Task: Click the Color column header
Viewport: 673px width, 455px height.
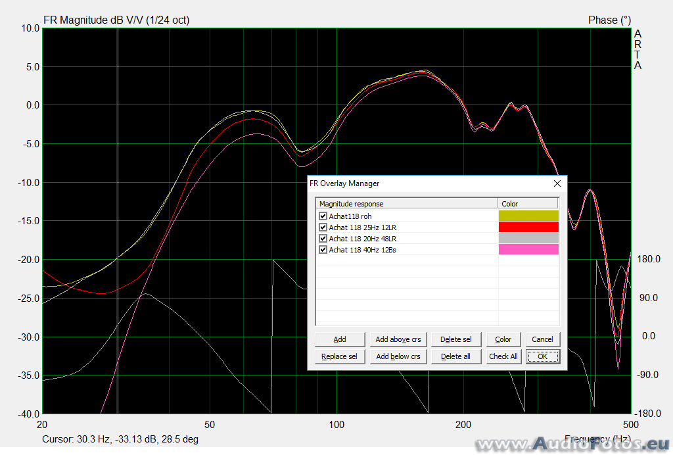Action: click(x=528, y=203)
